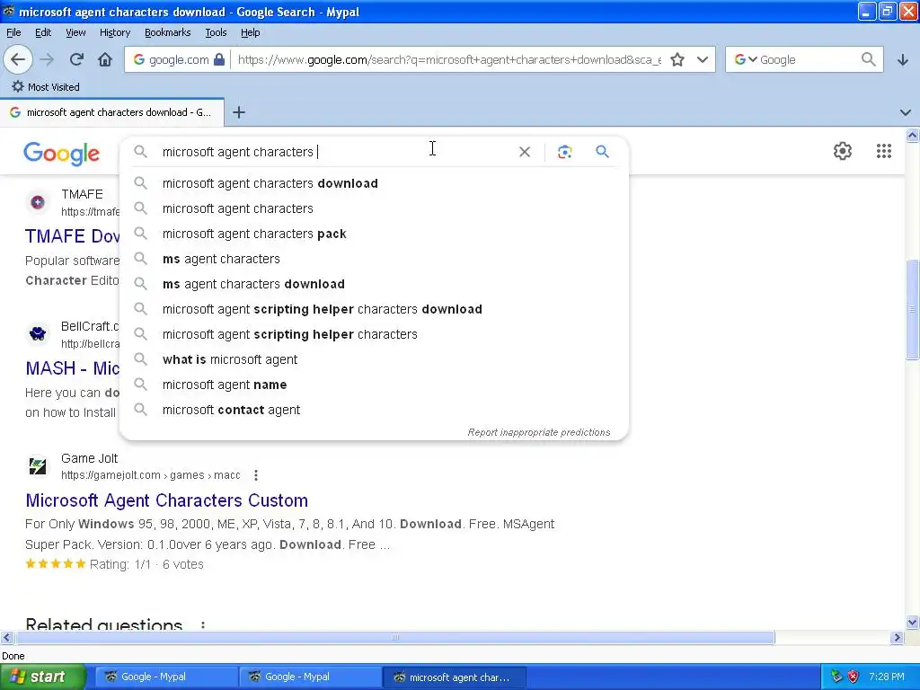
Task: Open Google quick settings gear
Action: tap(843, 151)
